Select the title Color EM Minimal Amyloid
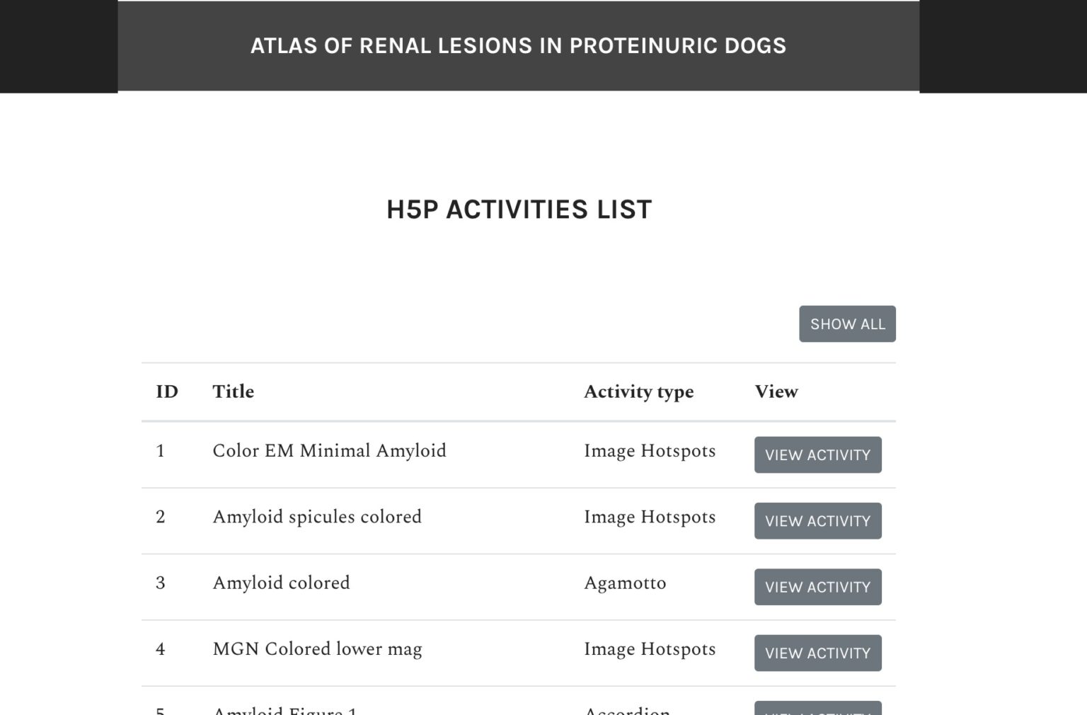The height and width of the screenshot is (715, 1087). (329, 451)
